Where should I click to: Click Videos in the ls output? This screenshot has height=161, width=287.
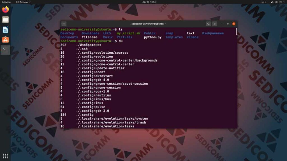(x=192, y=37)
